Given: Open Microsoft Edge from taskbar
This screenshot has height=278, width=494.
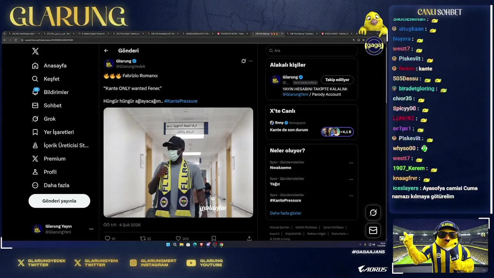Looking at the screenshot, I should [195, 244].
